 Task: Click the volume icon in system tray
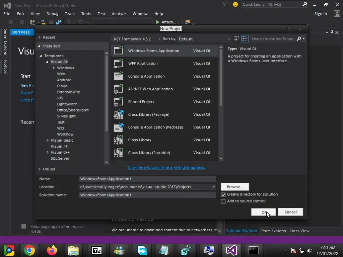point(310,250)
